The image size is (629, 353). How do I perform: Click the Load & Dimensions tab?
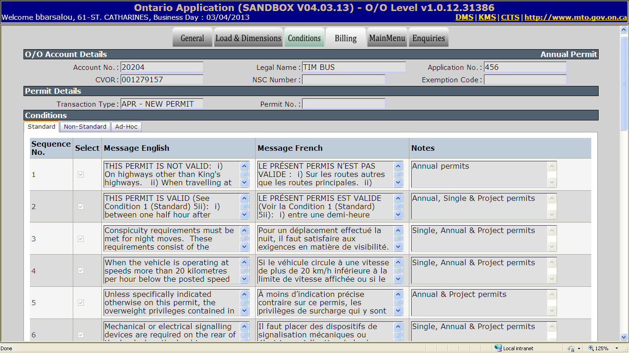(248, 38)
